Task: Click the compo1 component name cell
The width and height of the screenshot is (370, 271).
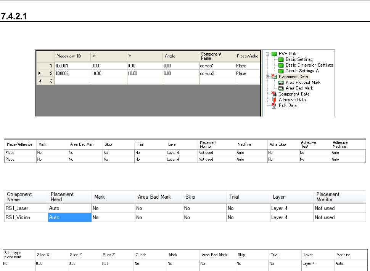Action: (x=216, y=66)
